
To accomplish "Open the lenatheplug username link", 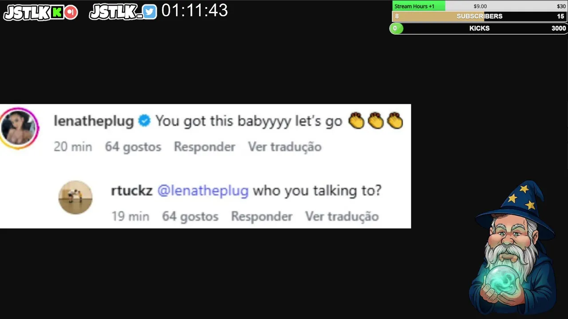I will pos(94,121).
